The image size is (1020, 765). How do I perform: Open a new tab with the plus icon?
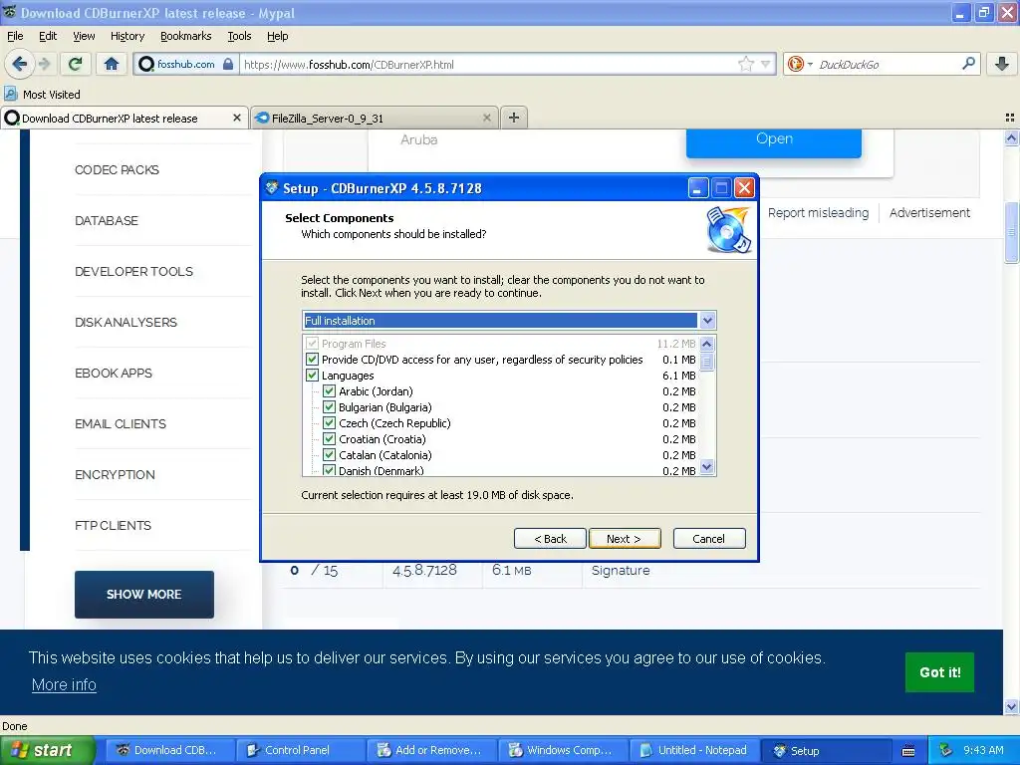514,118
